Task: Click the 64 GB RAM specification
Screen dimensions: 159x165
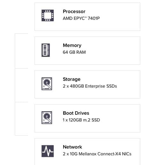Action: click(74, 52)
